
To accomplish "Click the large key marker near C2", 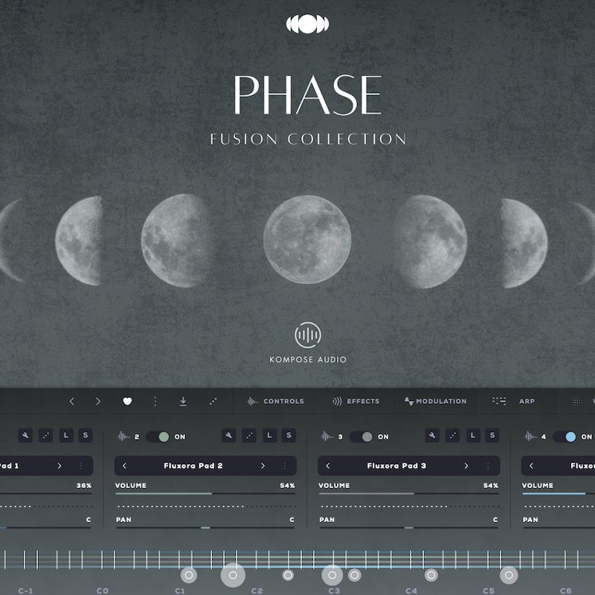I will coord(233,575).
